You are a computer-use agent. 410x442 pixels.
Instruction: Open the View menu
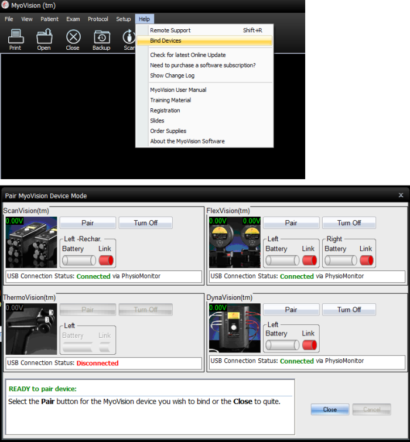coord(27,19)
